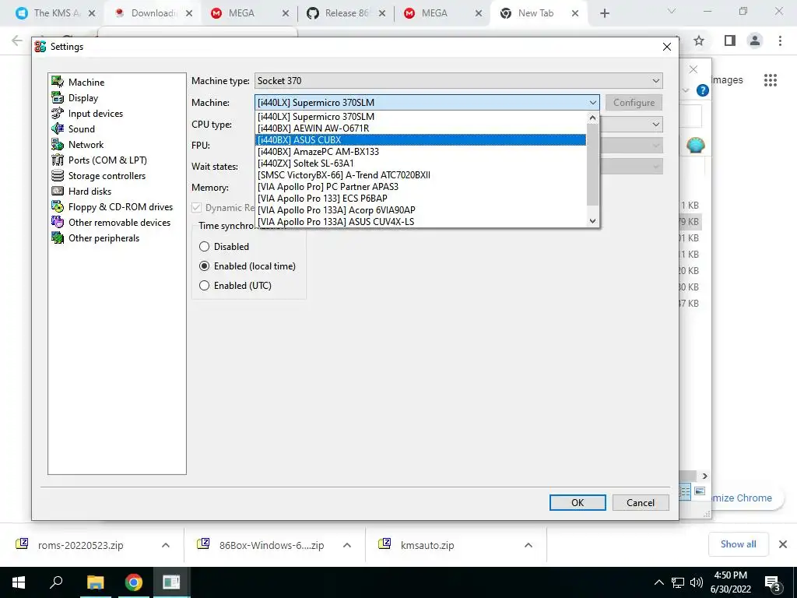Open the Sound category icon

click(58, 128)
